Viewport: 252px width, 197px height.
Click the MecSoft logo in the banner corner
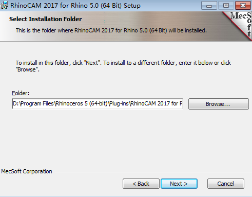coord(240,24)
